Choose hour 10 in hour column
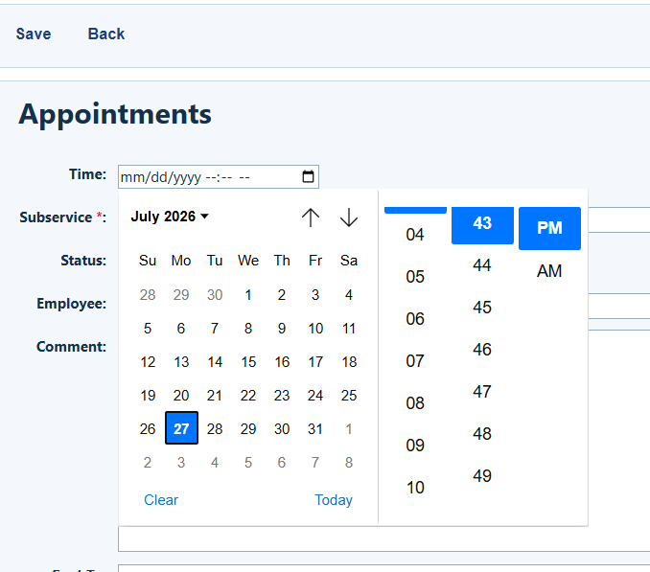 tap(415, 488)
